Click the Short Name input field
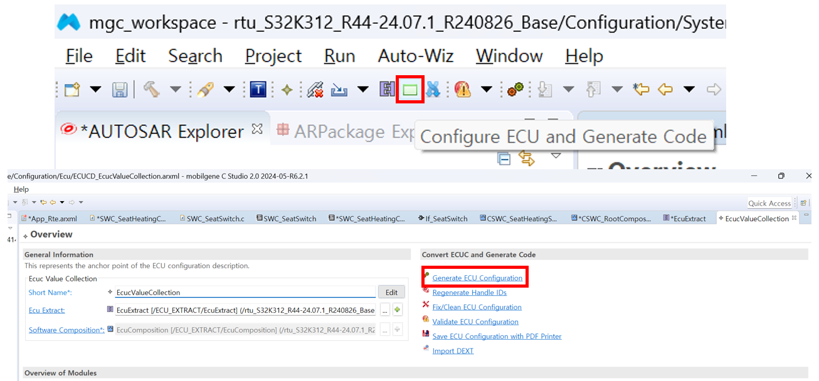 [245, 292]
